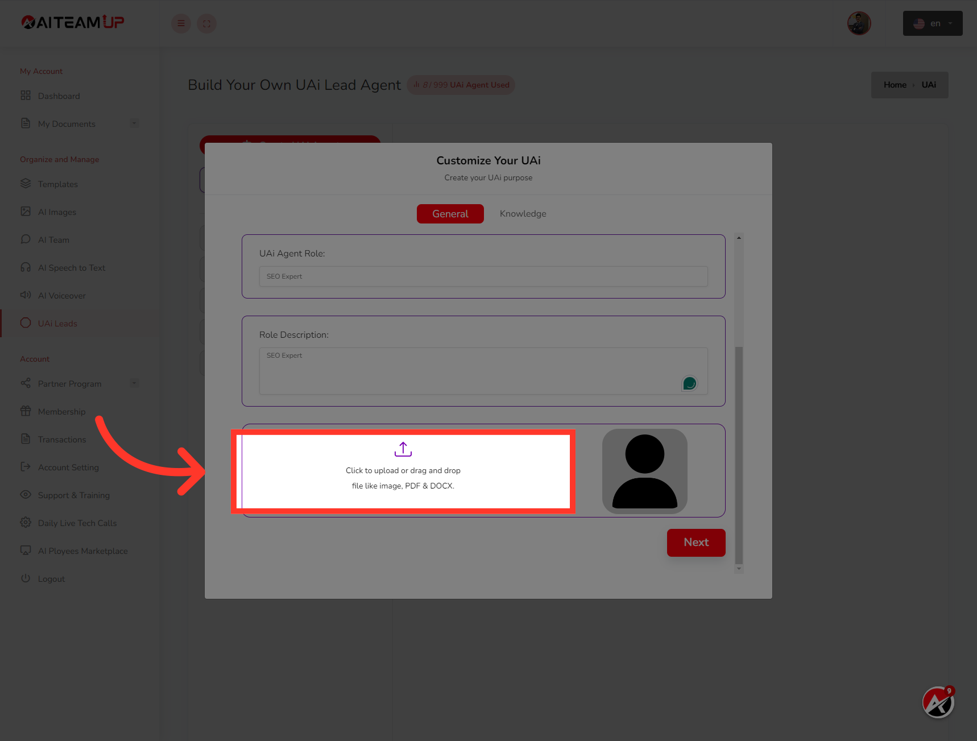Click the fullscreen icon in header
977x741 pixels.
click(x=206, y=23)
